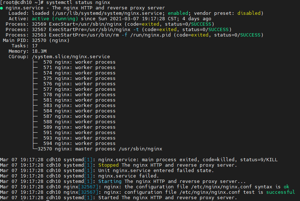Click 'active (running)' status text
The width and height of the screenshot is (300, 201).
[55, 19]
